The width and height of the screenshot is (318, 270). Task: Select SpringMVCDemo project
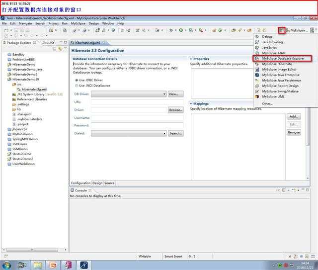coord(25,139)
